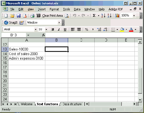
Task: Toggle Italic formatting
Action: click(59, 29)
